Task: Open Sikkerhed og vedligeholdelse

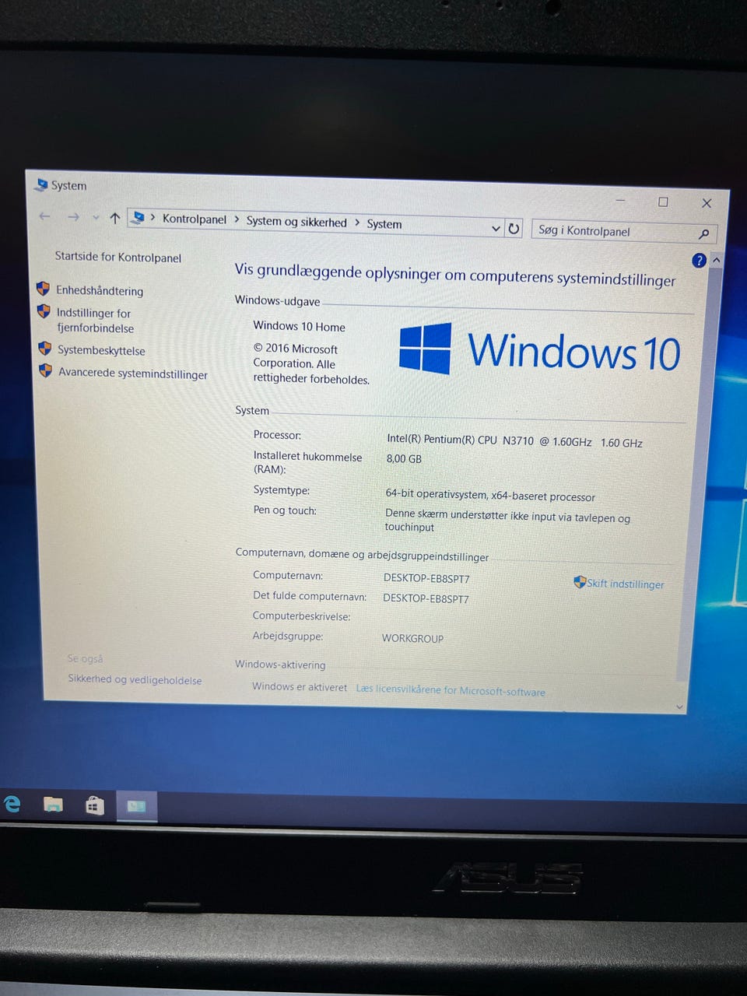Action: pos(135,679)
